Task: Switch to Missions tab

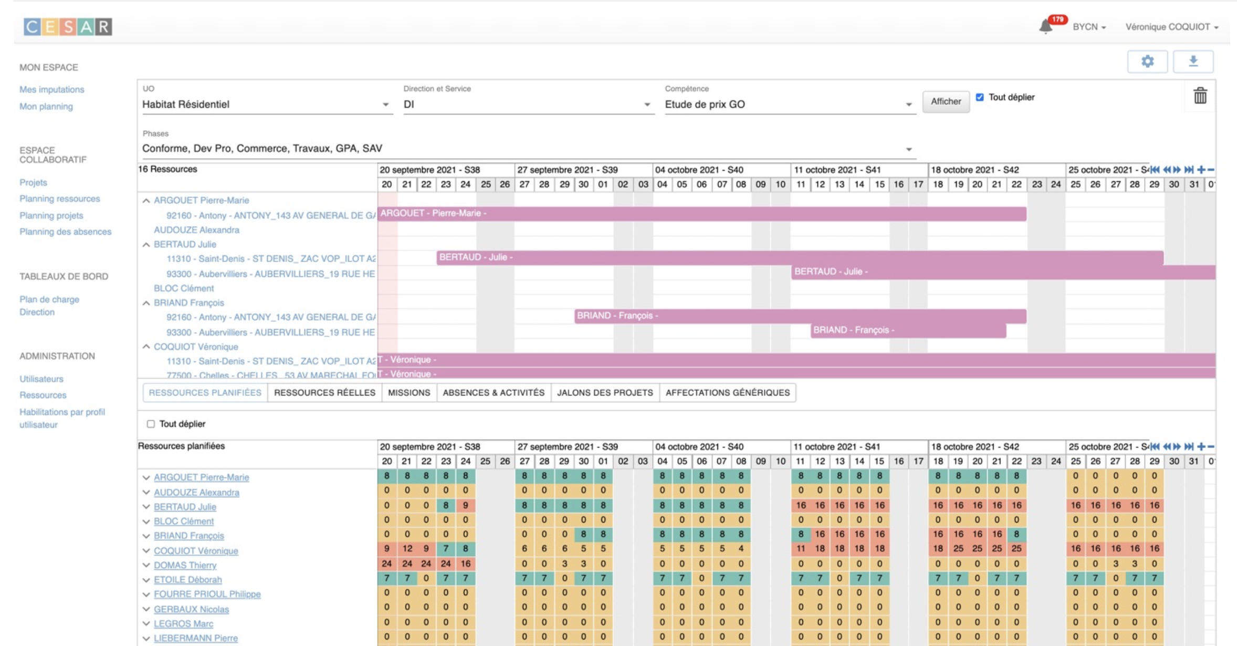Action: point(409,393)
